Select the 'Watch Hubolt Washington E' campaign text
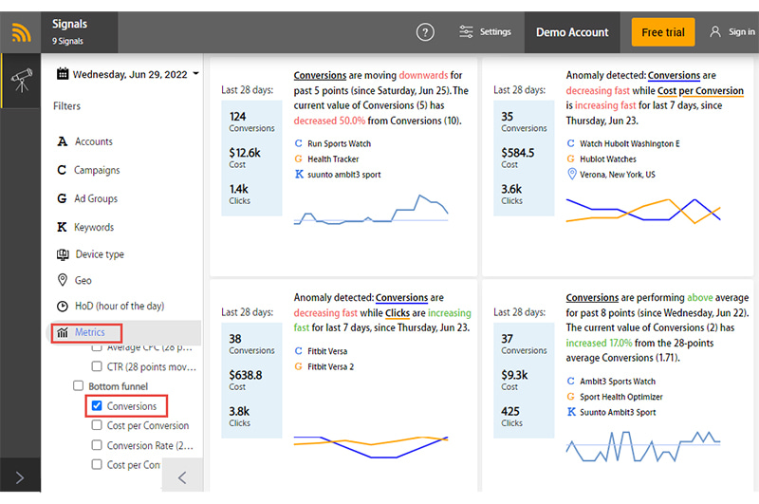 tap(629, 143)
